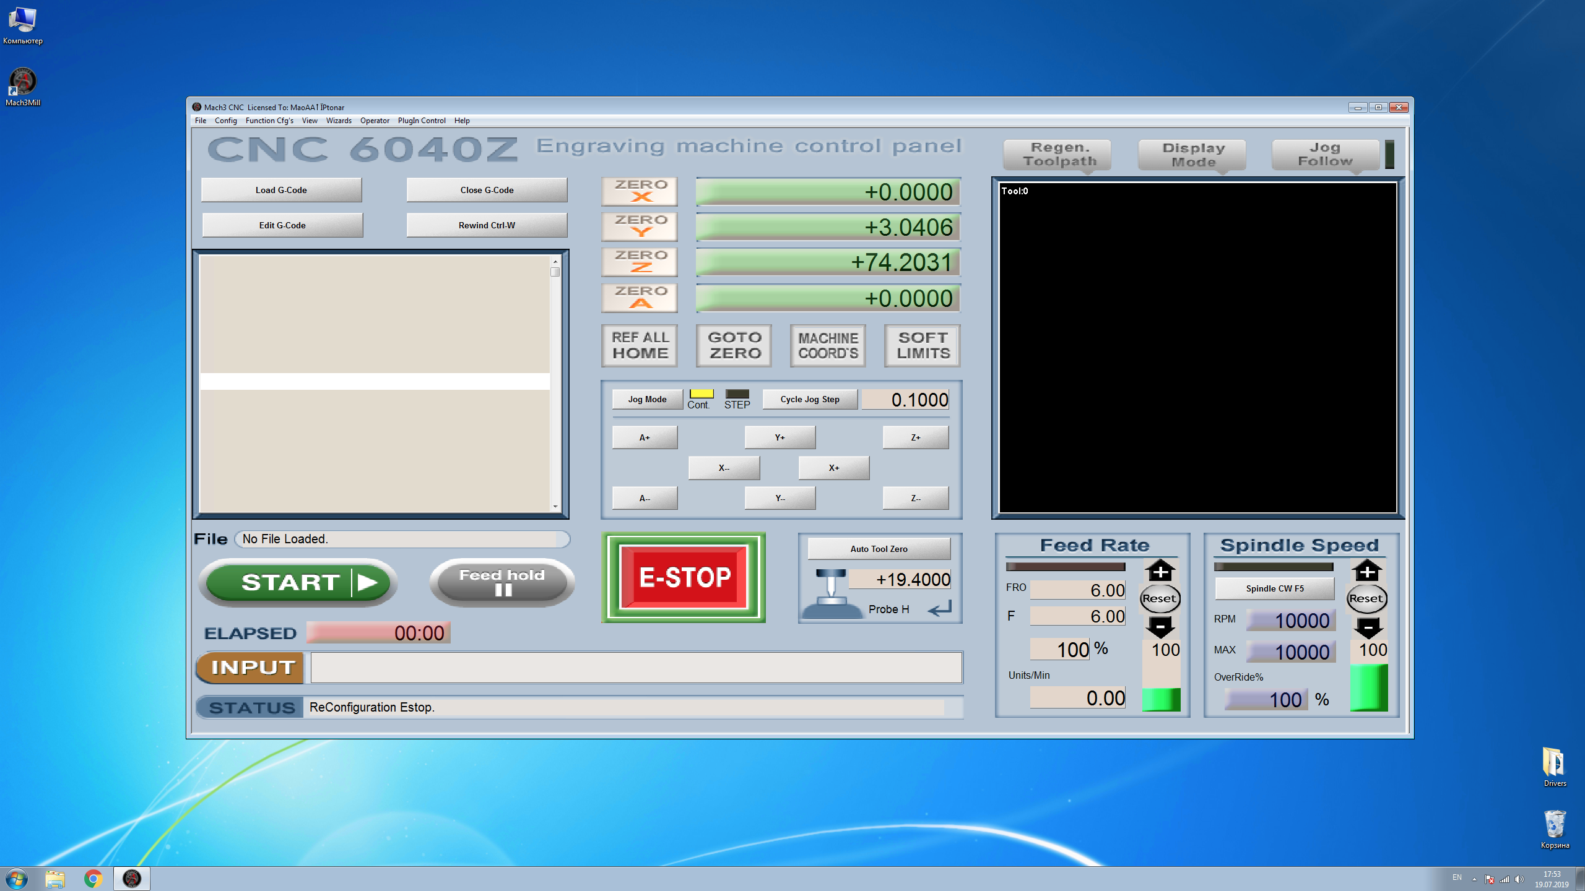Screen dimensions: 1585x891
Task: Click the INPUT command text field
Action: (x=636, y=668)
